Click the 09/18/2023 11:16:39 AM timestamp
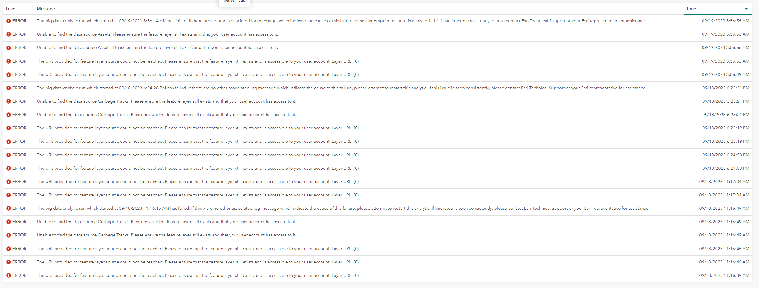 724,275
